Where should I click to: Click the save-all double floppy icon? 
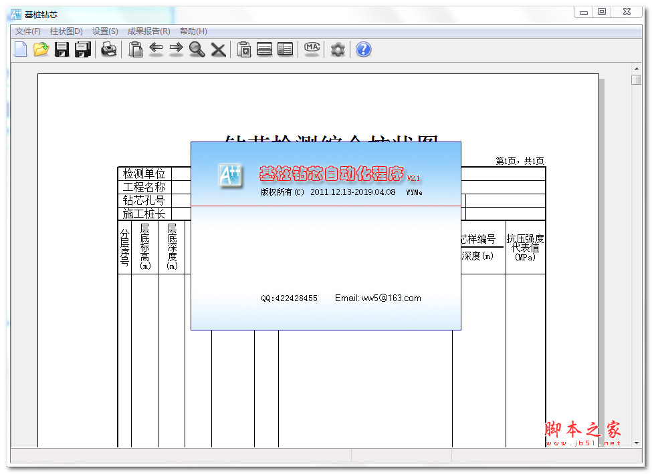83,49
